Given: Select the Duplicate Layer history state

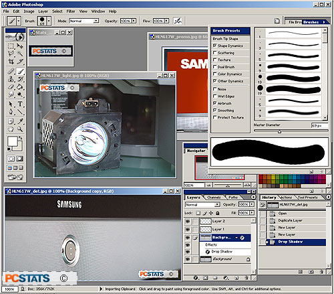Looking at the screenshot, I should 293,220.
